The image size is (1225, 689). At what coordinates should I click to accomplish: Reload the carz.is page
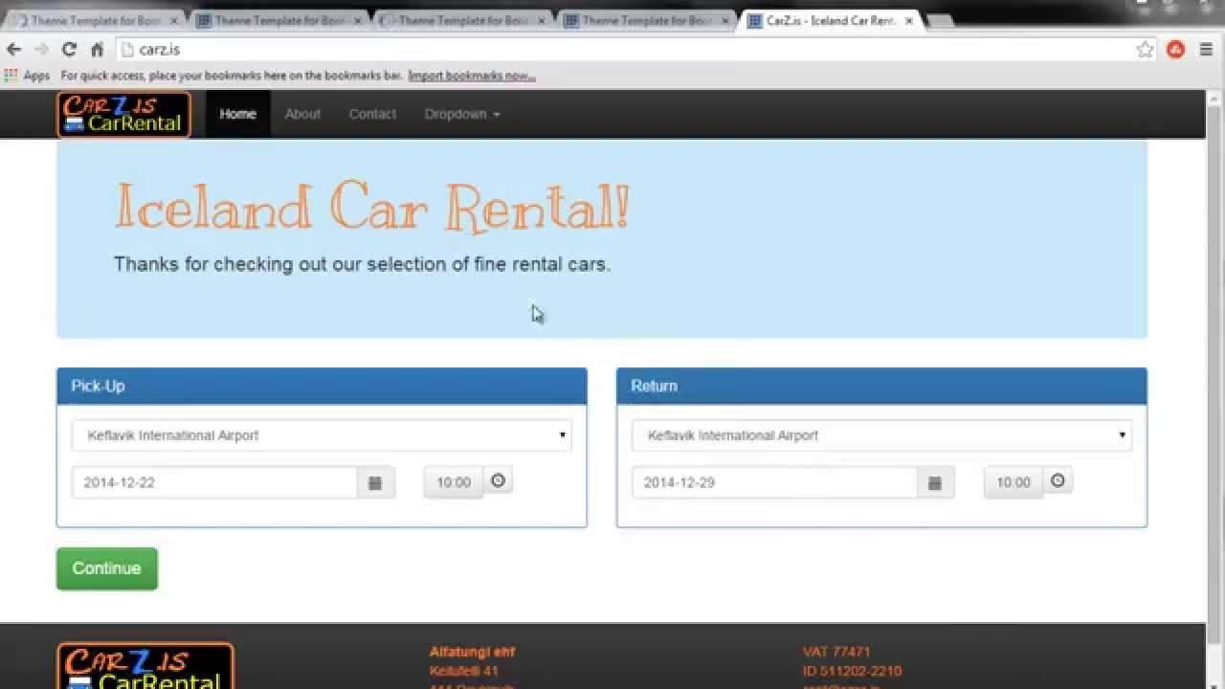tap(69, 50)
